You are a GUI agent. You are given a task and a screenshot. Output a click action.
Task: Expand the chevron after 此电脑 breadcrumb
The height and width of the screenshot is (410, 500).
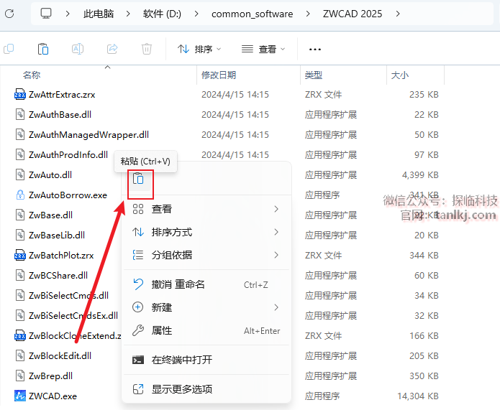click(x=128, y=14)
